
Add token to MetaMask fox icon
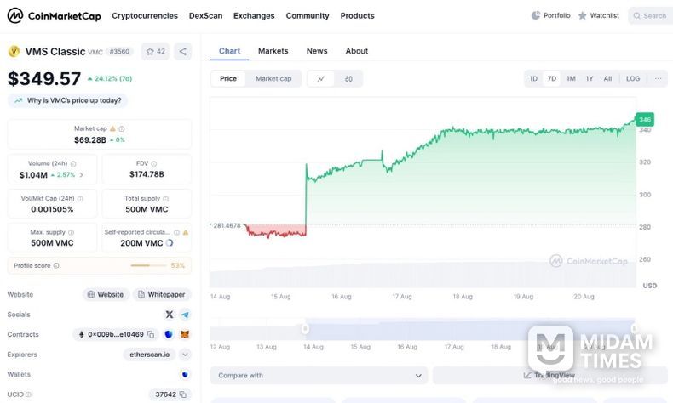(x=185, y=334)
